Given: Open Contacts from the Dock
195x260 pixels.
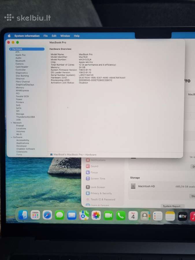Looking at the screenshot, I should pyautogui.click(x=145, y=216).
